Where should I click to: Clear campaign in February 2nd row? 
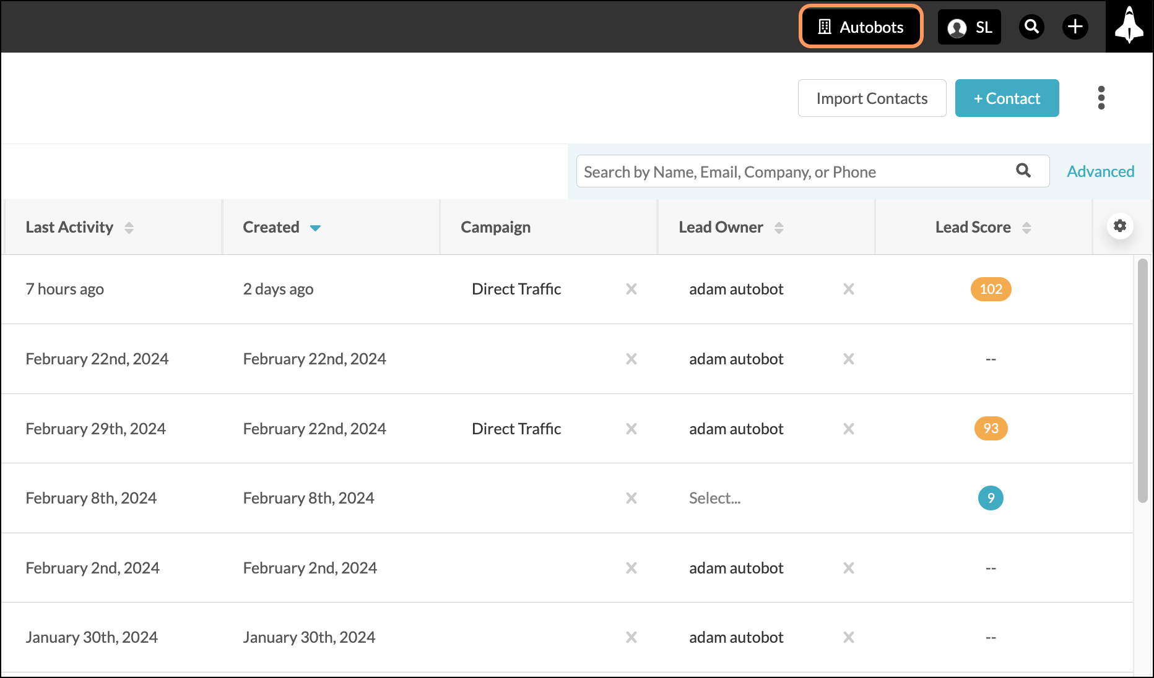[631, 568]
